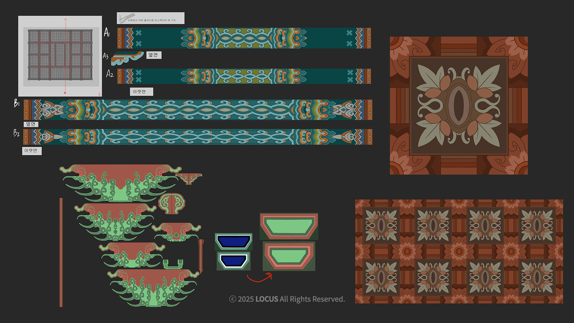Viewport: 574px width, 323px height.
Task: Click the 옆면 label beside A3
Action: point(154,55)
